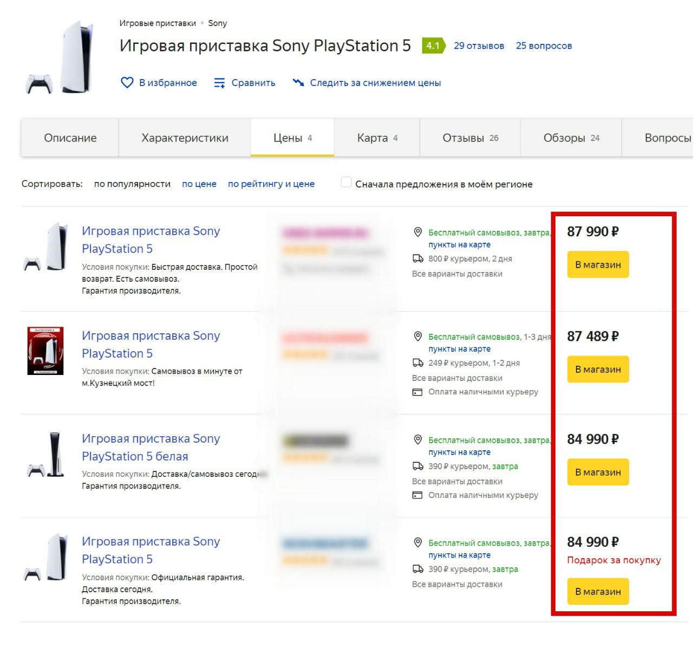Go to the Отзывы tab
The image size is (693, 647).
point(470,138)
